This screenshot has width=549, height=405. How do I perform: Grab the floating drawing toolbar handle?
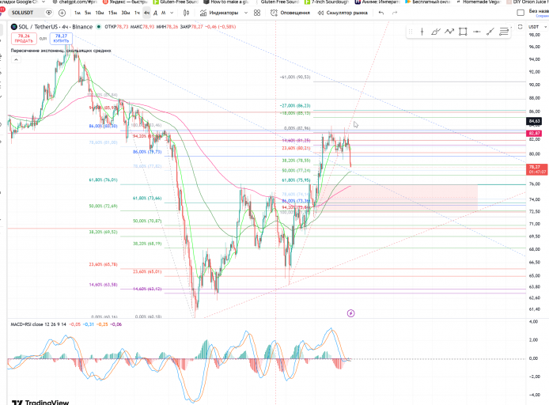(411, 32)
